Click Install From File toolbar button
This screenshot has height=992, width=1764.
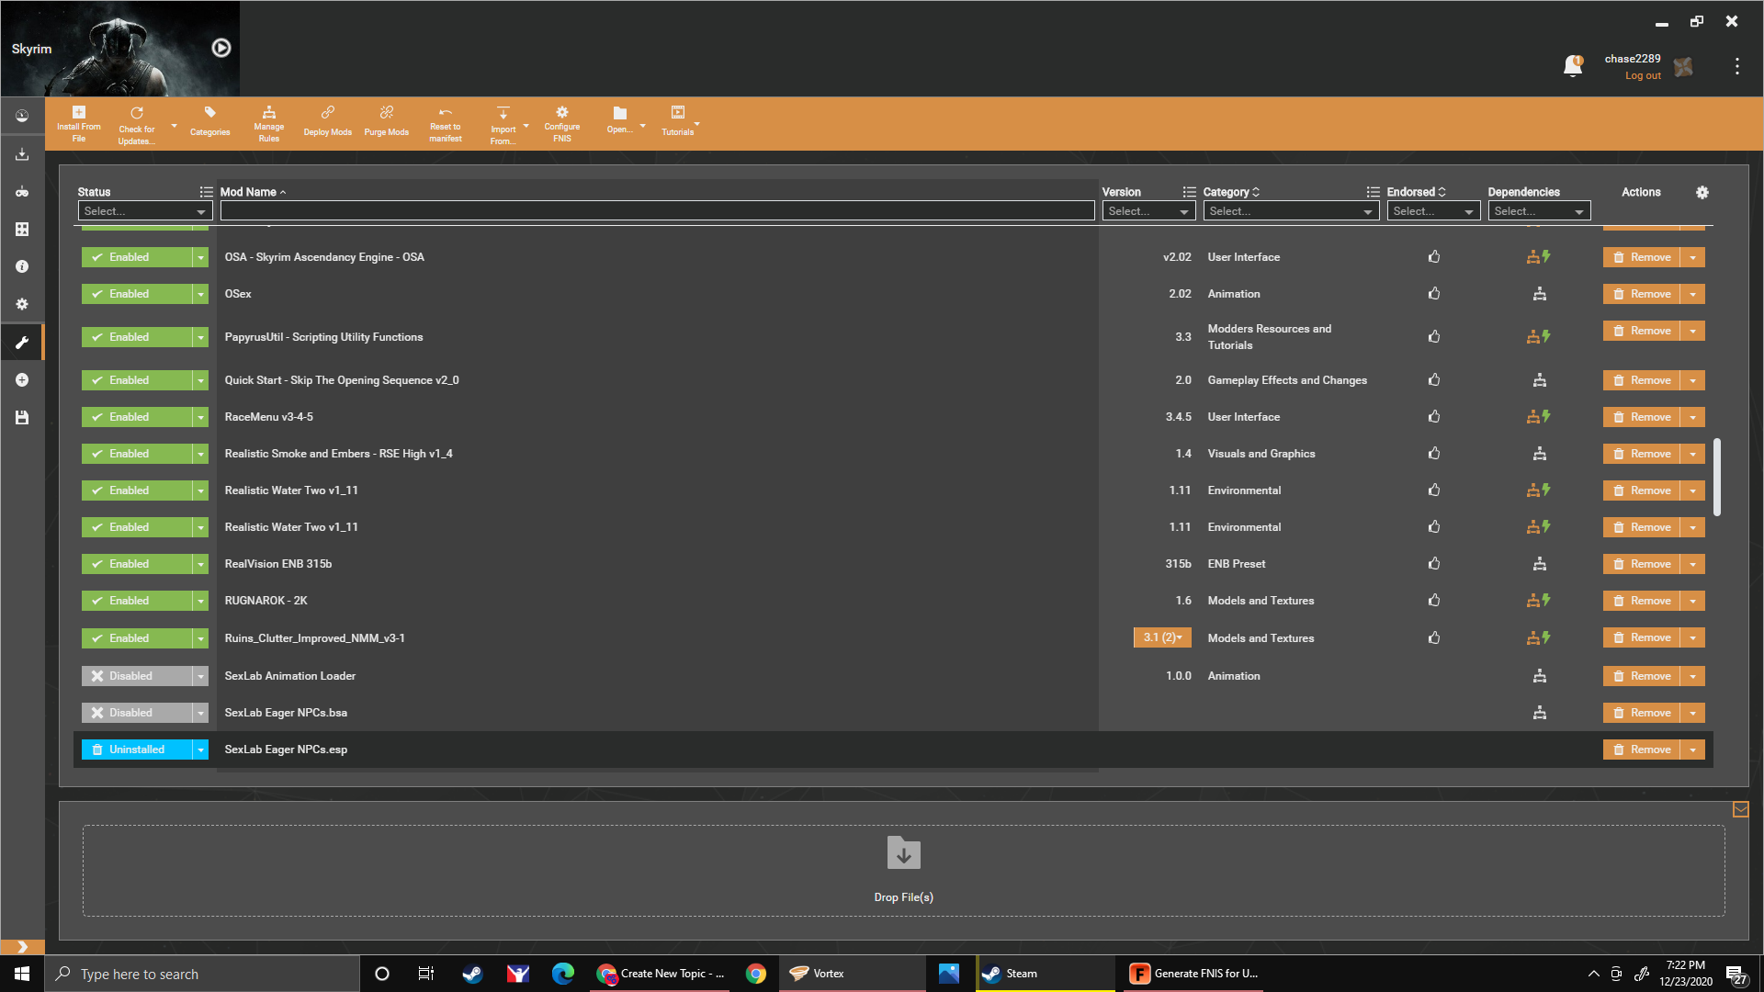click(x=79, y=124)
